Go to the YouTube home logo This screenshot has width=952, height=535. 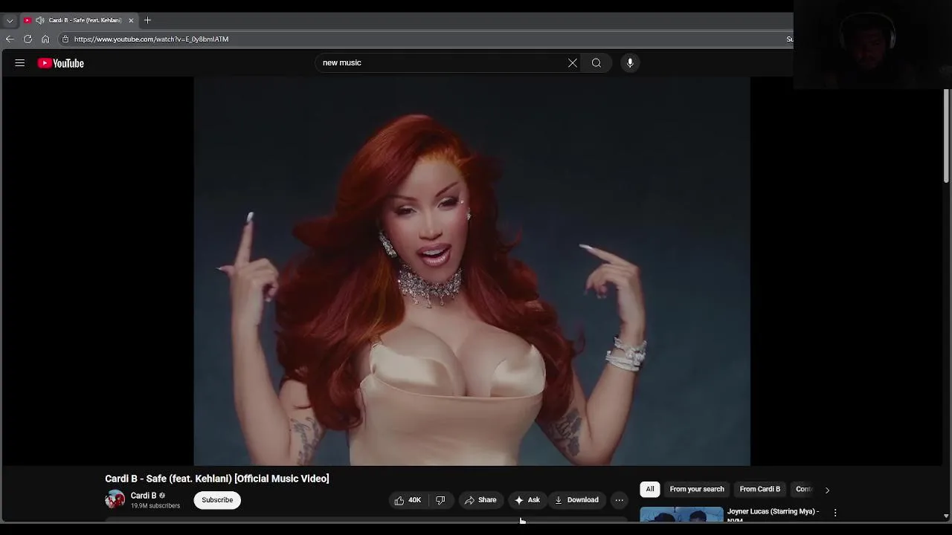click(61, 63)
